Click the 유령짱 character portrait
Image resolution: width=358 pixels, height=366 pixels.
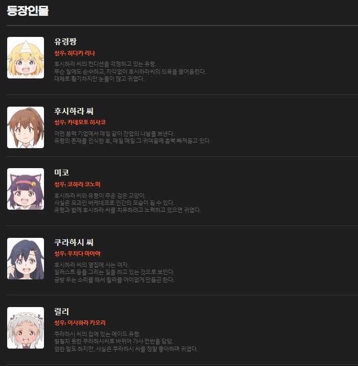click(26, 57)
